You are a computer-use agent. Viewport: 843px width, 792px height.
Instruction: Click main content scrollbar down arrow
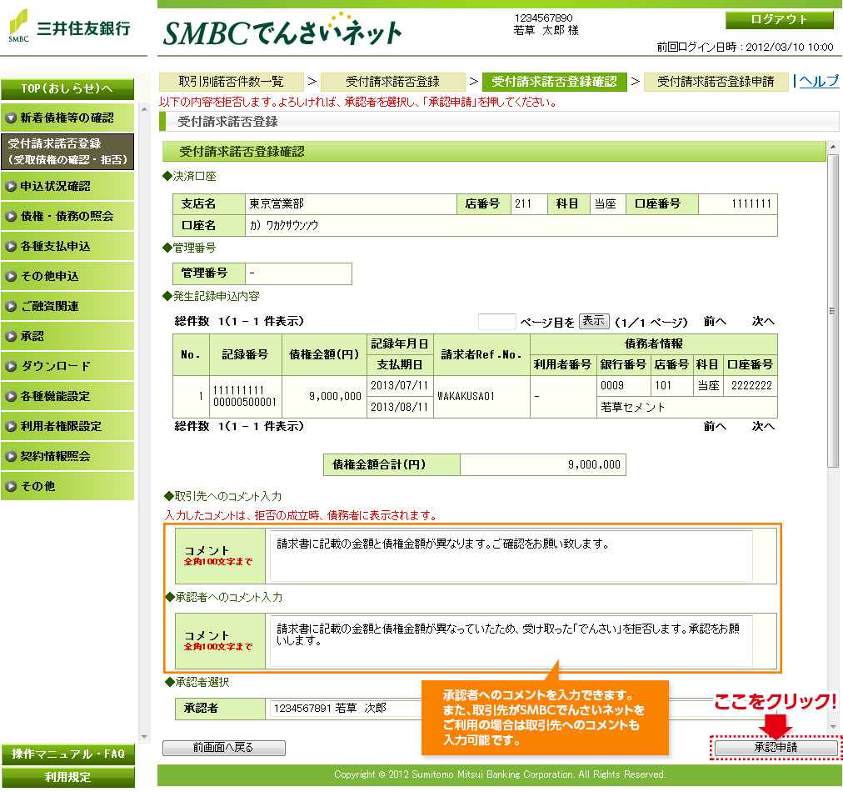(x=833, y=727)
